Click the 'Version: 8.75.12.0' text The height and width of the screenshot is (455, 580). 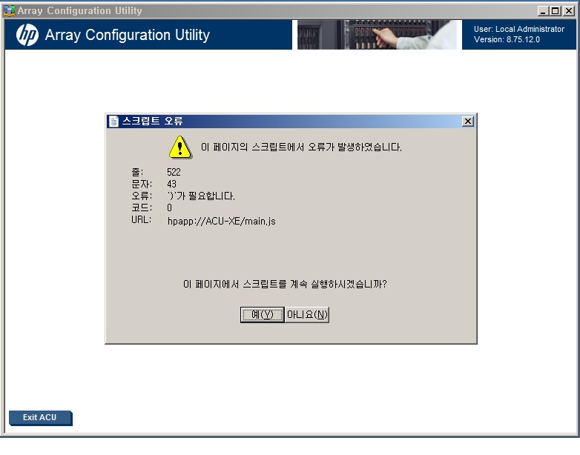(507, 39)
